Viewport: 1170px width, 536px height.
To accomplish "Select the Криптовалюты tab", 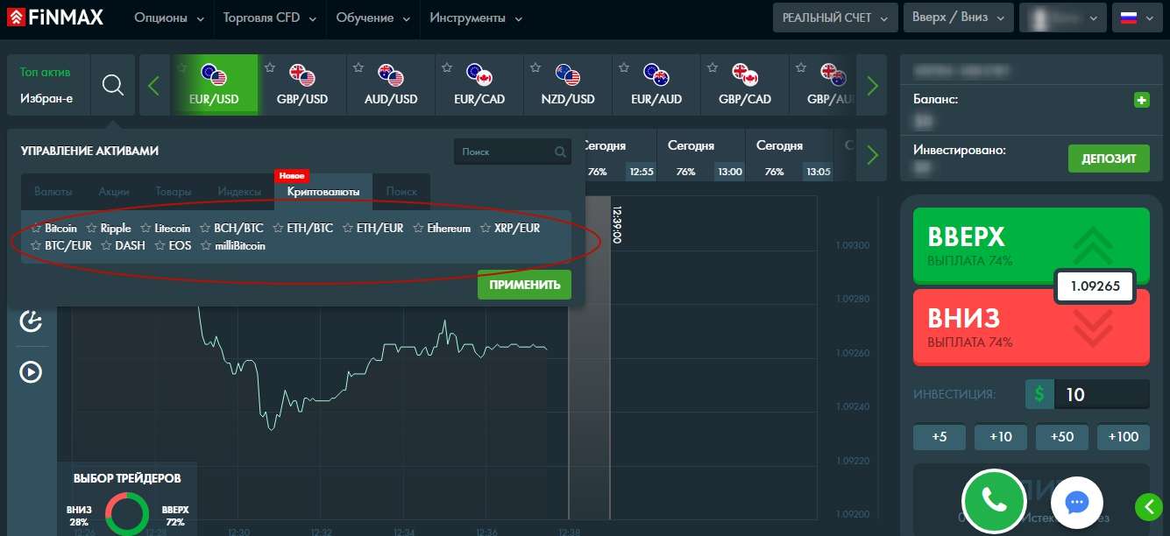I will coord(323,191).
